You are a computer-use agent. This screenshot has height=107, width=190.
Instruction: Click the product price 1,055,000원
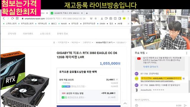(110, 63)
